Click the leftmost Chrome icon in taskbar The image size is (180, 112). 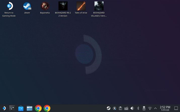[38, 108]
